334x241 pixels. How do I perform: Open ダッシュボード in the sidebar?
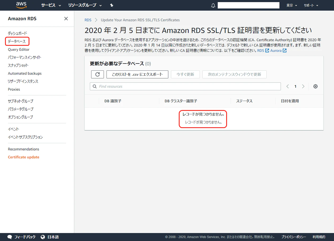(17, 33)
